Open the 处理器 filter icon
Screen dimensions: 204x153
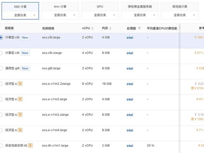point(139,28)
